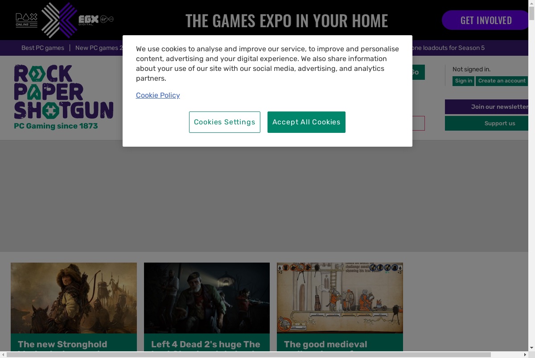Click Create an account

click(x=502, y=81)
